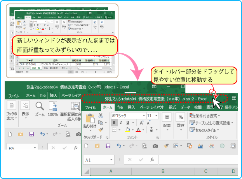Select 挿入 tab in front window
The height and width of the screenshot is (179, 242).
click(x=131, y=107)
